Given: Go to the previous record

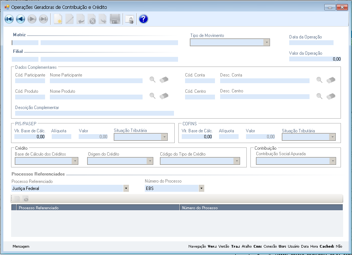Looking at the screenshot, I should coord(20,19).
